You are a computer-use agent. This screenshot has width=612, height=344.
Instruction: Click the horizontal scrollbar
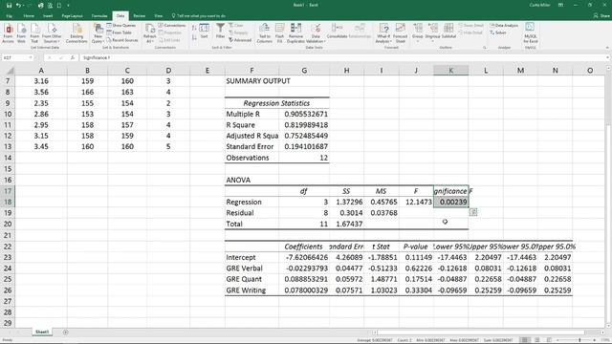tap(480, 333)
